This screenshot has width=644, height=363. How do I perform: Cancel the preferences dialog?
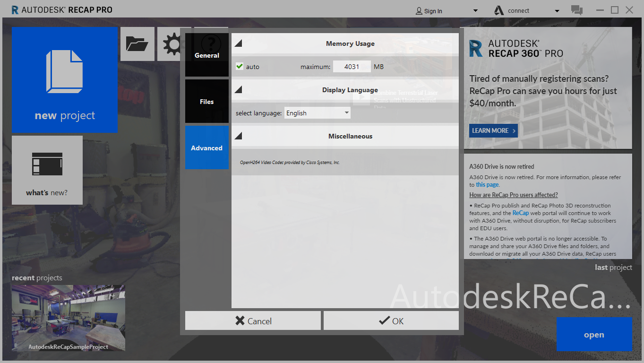point(253,320)
